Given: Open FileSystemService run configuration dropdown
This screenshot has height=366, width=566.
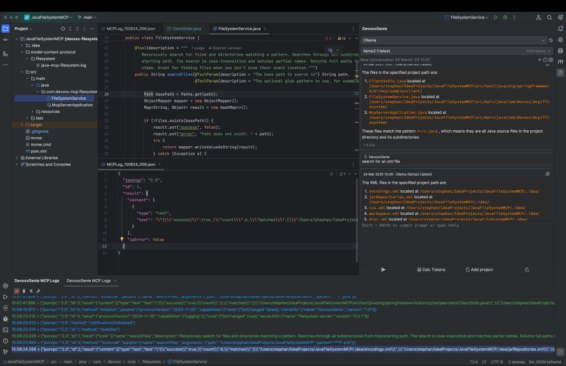Looking at the screenshot, I should (x=466, y=18).
